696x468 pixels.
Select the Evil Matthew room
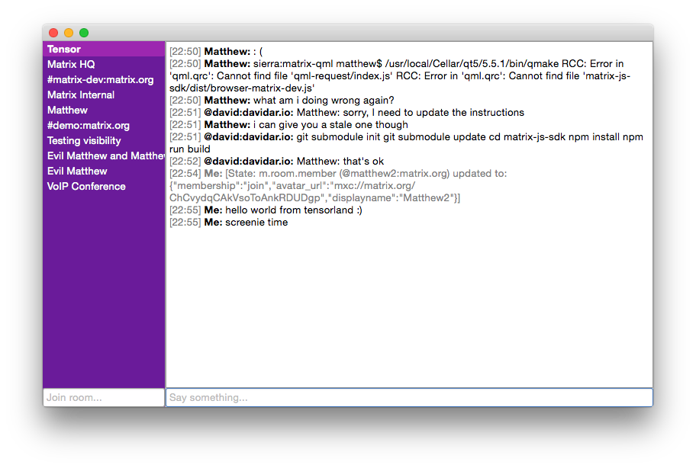(104, 171)
